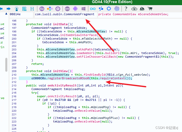Screen dimensions: 182x132
Task: Click 0x2711 constant on line 217
Action: point(91,100)
